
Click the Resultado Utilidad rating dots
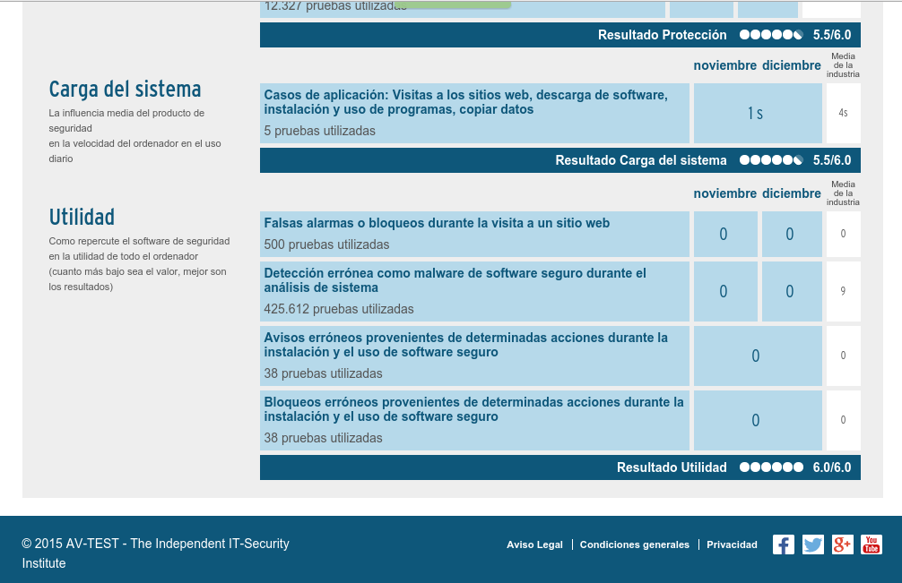click(x=771, y=467)
